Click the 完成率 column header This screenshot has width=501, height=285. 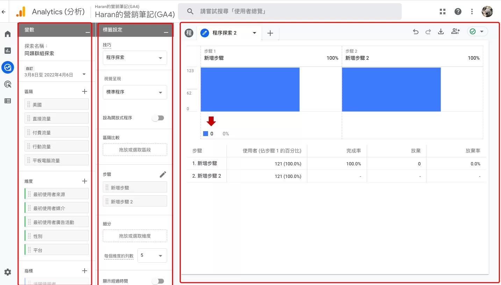coord(354,151)
